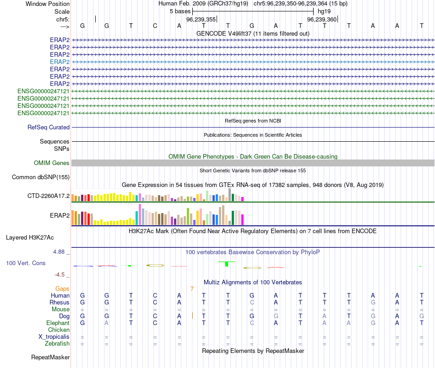This screenshot has width=435, height=368.
Task: Click the Dog alignment row label
Action: (64, 316)
